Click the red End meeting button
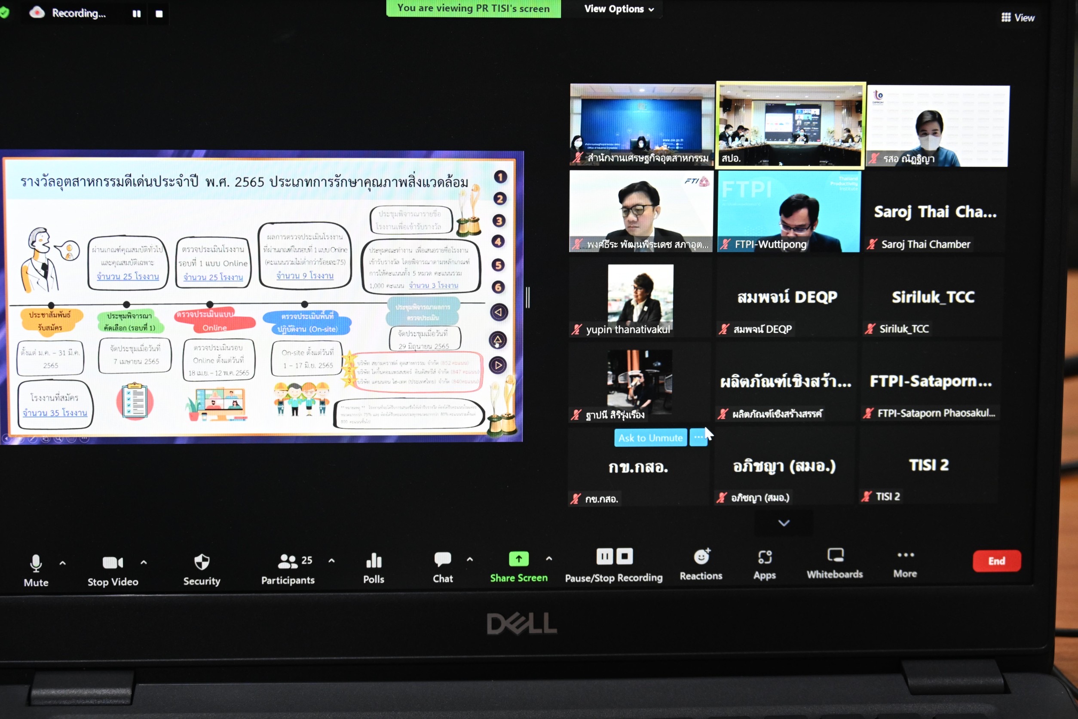This screenshot has height=719, width=1078. point(996,560)
